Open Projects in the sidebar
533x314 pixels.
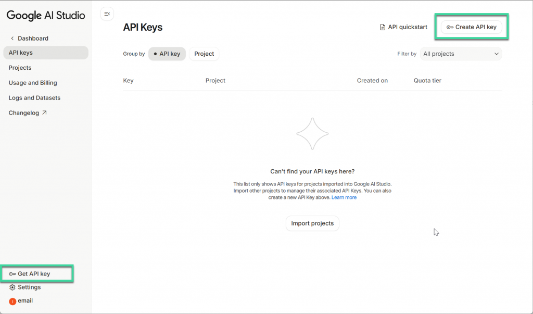click(x=20, y=68)
